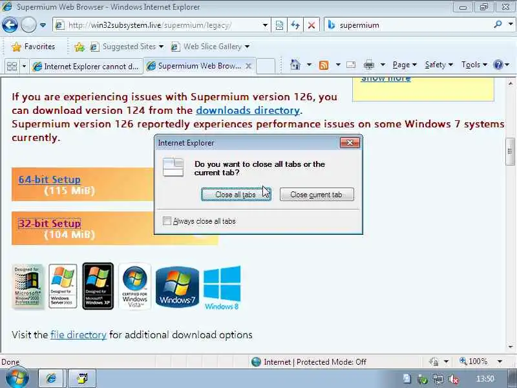Click the Close all tabs button
The height and width of the screenshot is (388, 517).
click(236, 195)
